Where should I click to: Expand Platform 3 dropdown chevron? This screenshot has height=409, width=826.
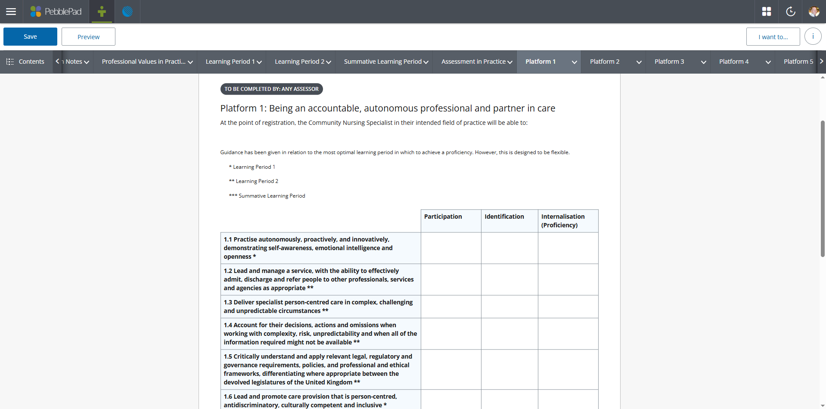coord(704,62)
